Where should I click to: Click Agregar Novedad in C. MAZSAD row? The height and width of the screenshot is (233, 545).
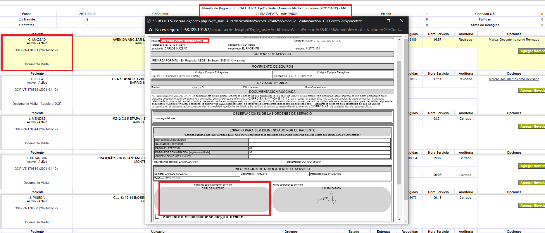532,51
